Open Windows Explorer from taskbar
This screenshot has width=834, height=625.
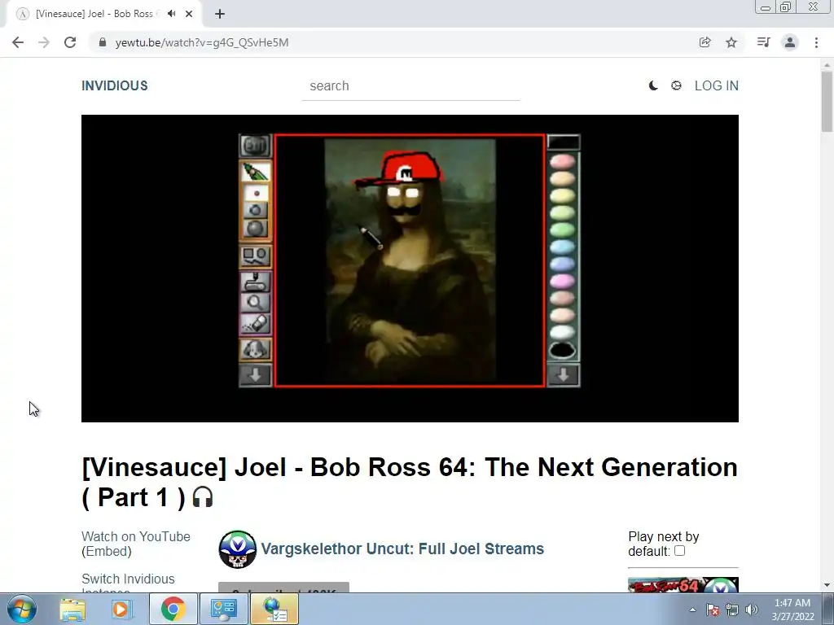(72, 609)
